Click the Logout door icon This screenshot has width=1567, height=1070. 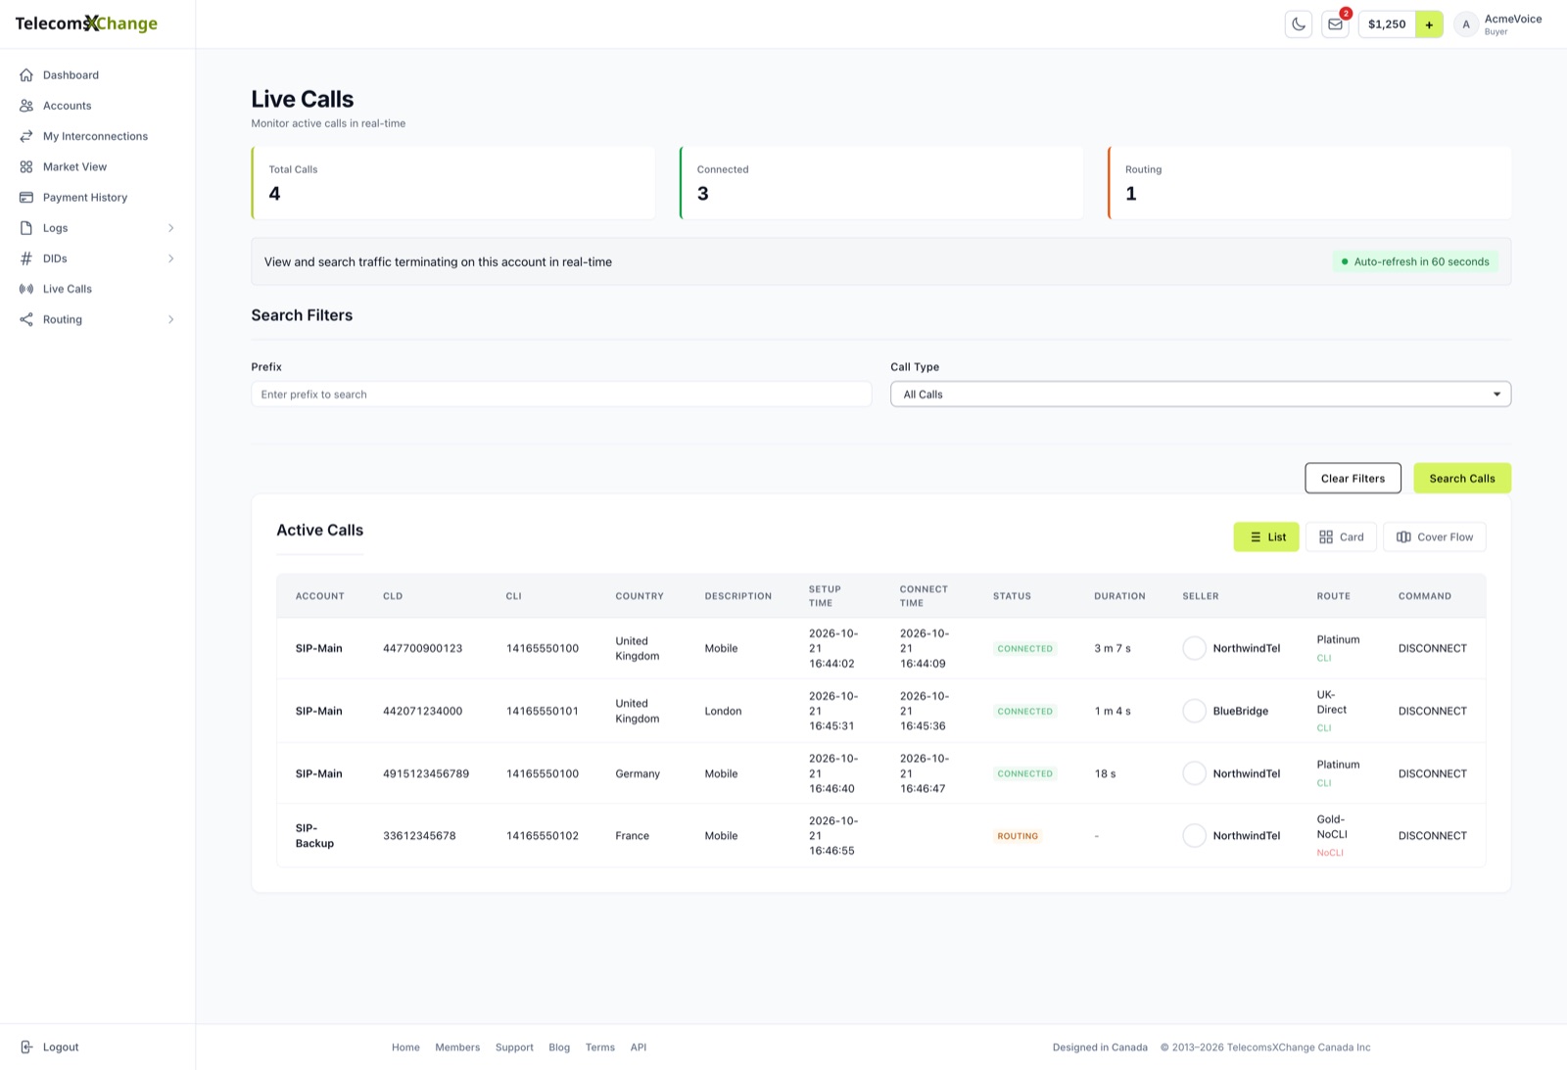coord(26,1047)
